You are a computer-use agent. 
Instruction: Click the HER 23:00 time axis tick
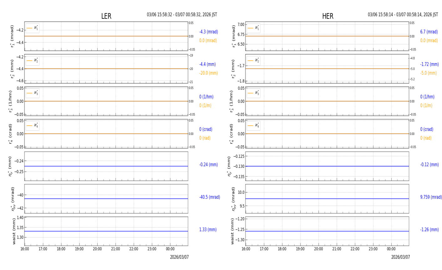click(x=373, y=249)
